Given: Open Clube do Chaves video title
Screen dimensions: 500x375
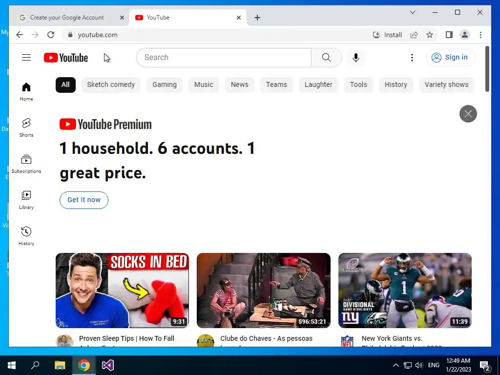Looking at the screenshot, I should (266, 339).
